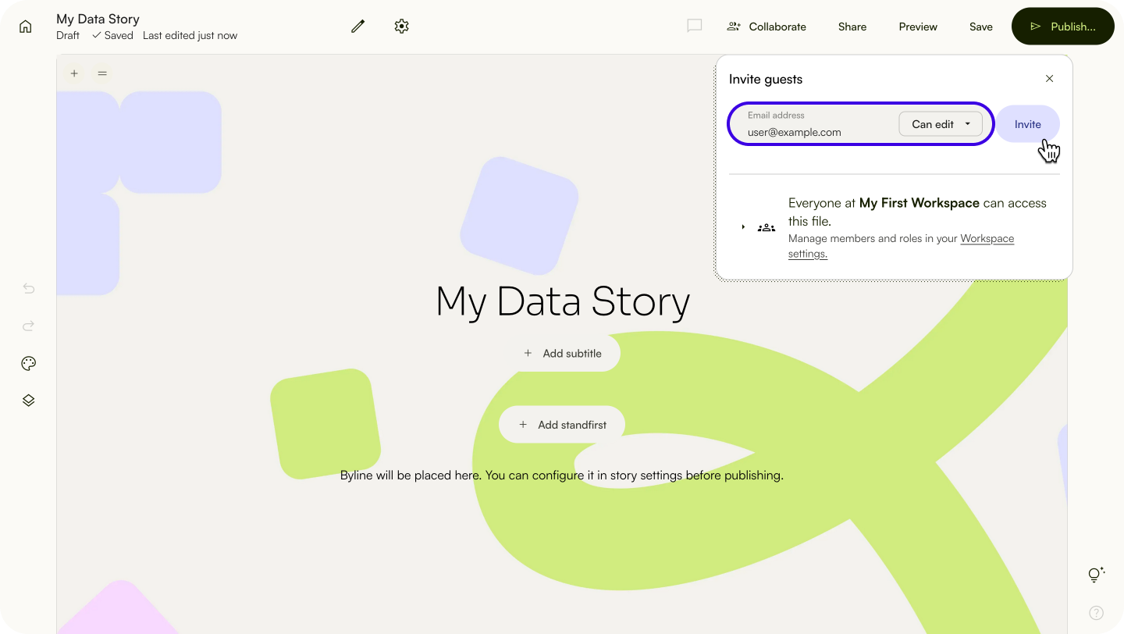
Task: Click Share in the top bar
Action: [x=852, y=27]
